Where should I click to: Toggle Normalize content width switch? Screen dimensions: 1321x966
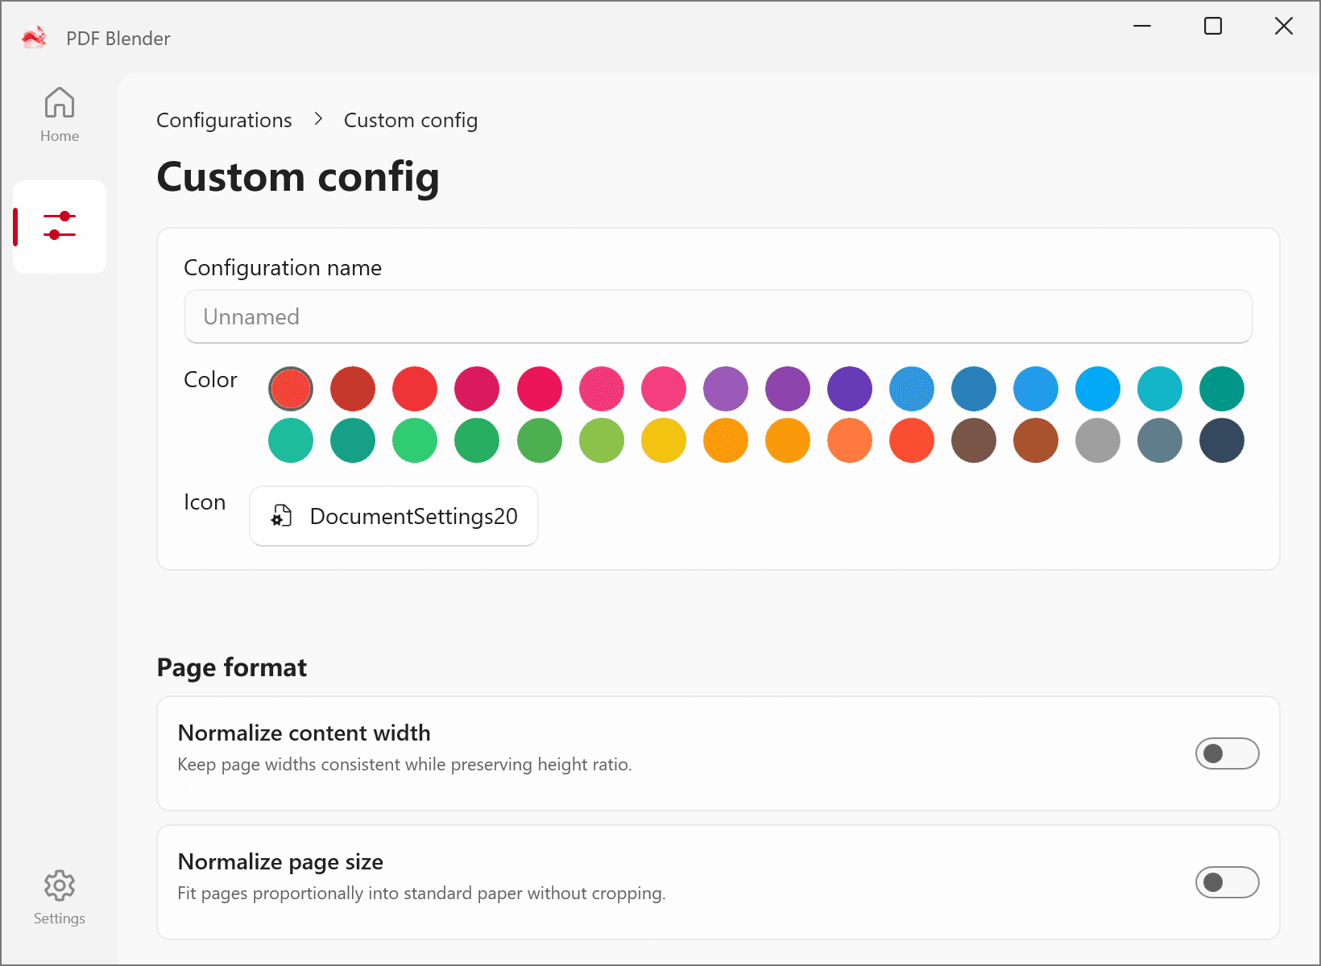click(1228, 753)
